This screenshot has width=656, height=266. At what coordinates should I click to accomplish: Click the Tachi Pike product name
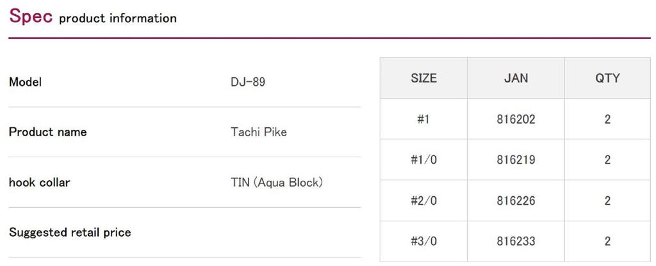point(258,132)
